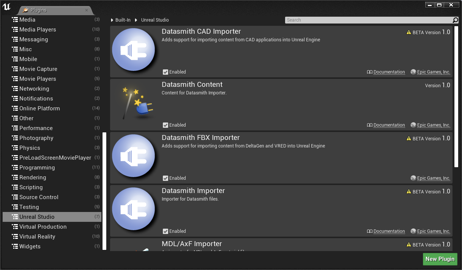Click into the plugin Search field

[368, 20]
